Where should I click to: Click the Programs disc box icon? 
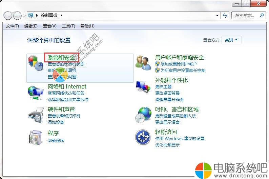(x=36, y=137)
